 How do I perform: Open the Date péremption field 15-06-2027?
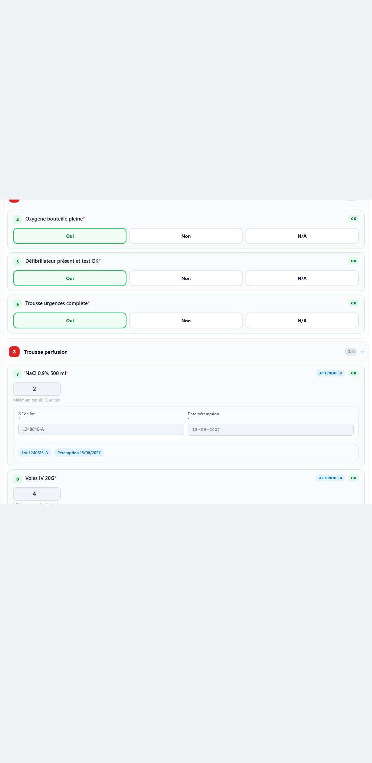(271, 430)
